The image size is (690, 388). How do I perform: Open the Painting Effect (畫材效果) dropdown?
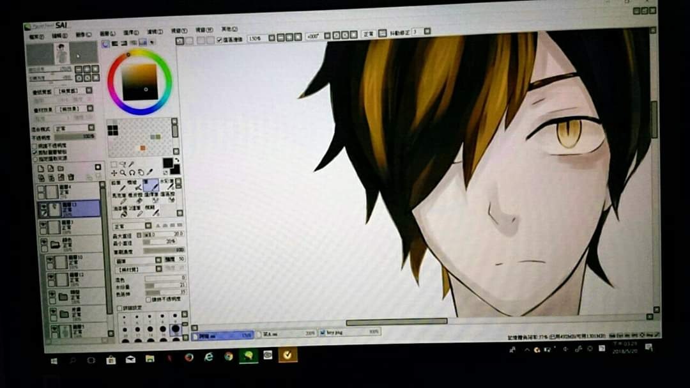(x=90, y=108)
